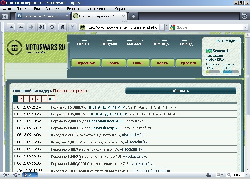Expand Opera Link dropdown arrow

point(9,175)
